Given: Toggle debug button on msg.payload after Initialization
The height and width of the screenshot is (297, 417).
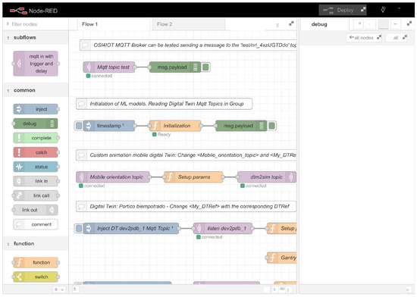Looking at the screenshot, I should coord(271,126).
